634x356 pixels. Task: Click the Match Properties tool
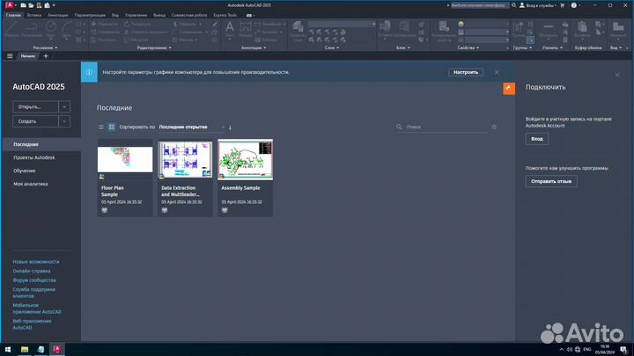point(444,32)
